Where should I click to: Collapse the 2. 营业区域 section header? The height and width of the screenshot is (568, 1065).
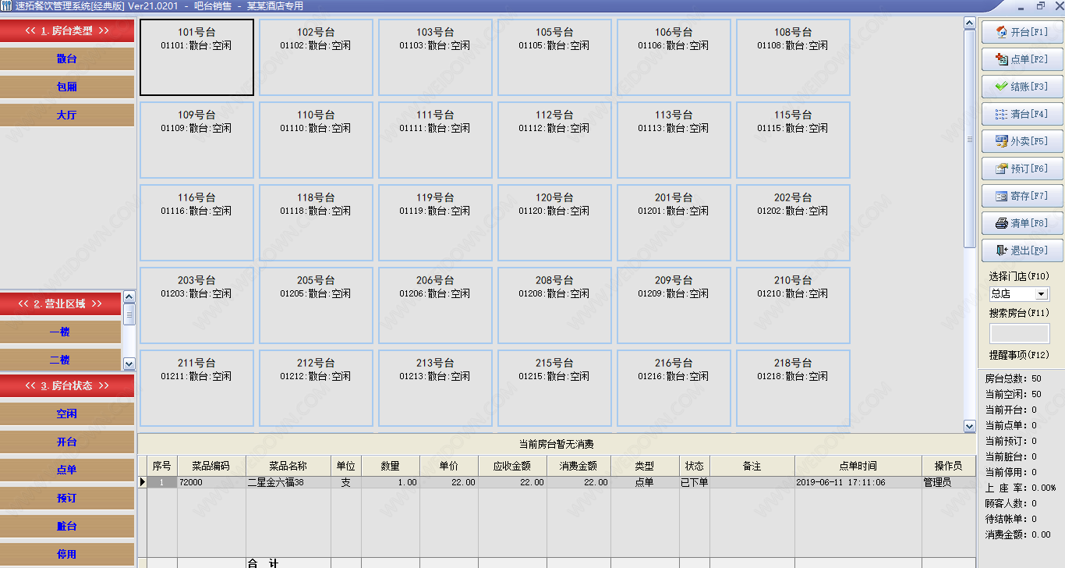tap(61, 304)
